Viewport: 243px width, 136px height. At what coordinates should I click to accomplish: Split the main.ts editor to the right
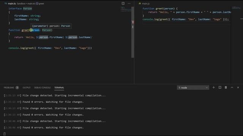coord(123,3)
